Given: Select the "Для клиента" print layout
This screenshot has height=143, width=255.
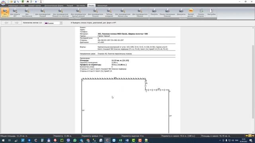Looking at the screenshot, I should pyautogui.click(x=5, y=12).
